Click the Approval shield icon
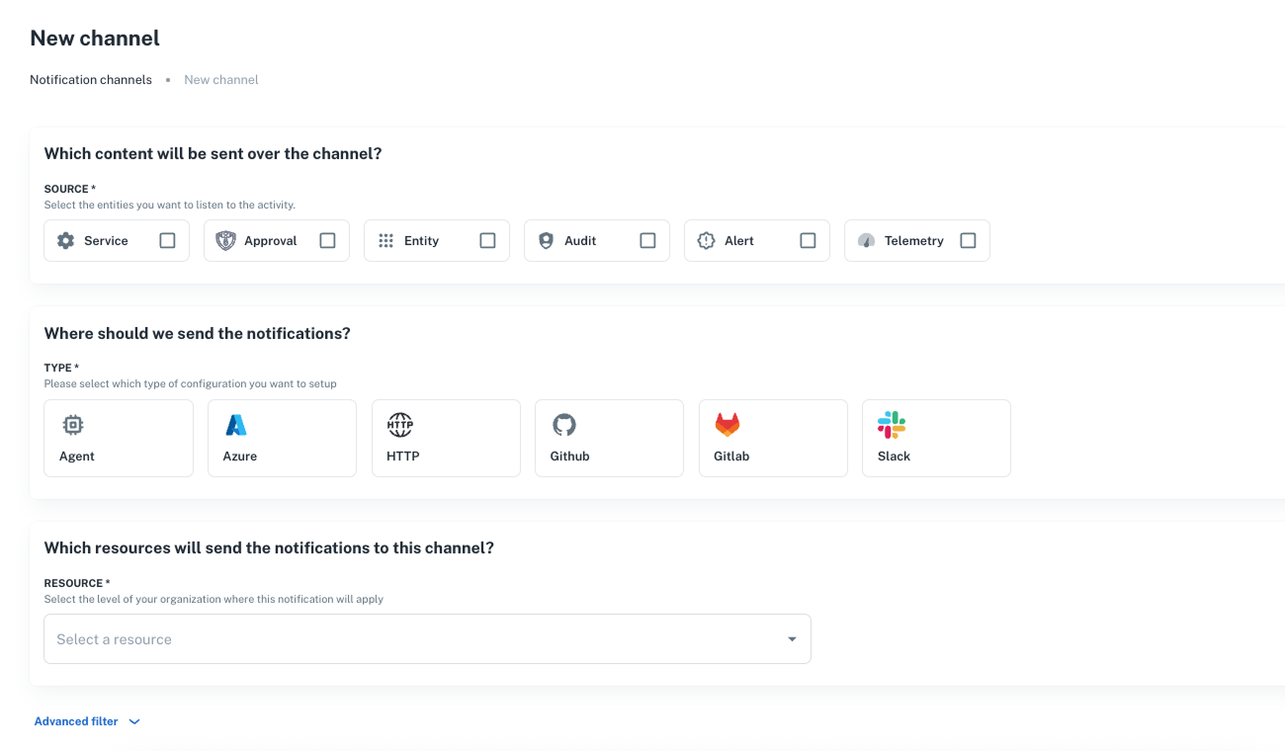This screenshot has height=751, width=1285. pyautogui.click(x=225, y=240)
